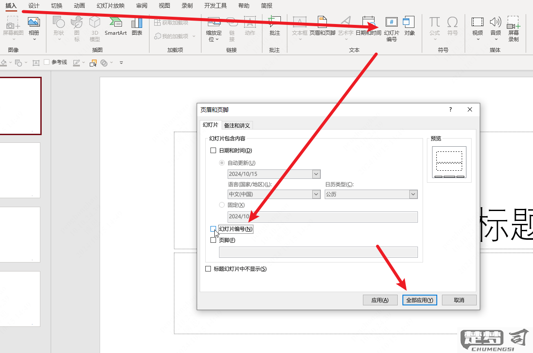Open the 设计 ribbon tab
This screenshot has height=353, width=533.
[34, 6]
